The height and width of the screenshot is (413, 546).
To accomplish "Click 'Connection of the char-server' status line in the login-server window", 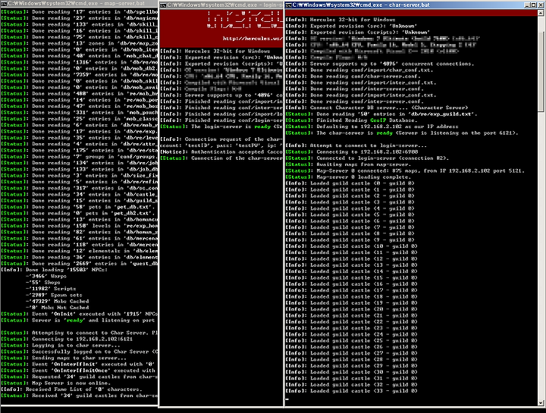I will click(x=221, y=158).
